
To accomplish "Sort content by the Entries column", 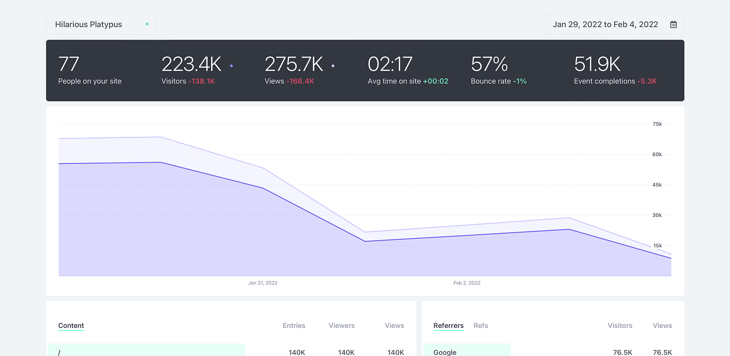I will [x=294, y=325].
